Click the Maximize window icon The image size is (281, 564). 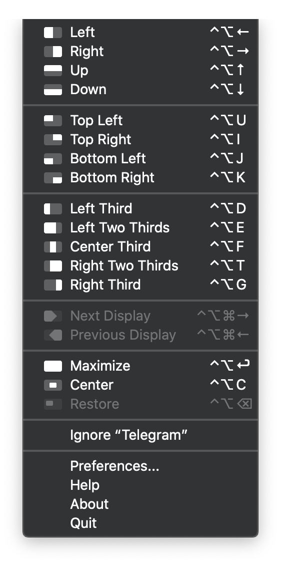(53, 366)
